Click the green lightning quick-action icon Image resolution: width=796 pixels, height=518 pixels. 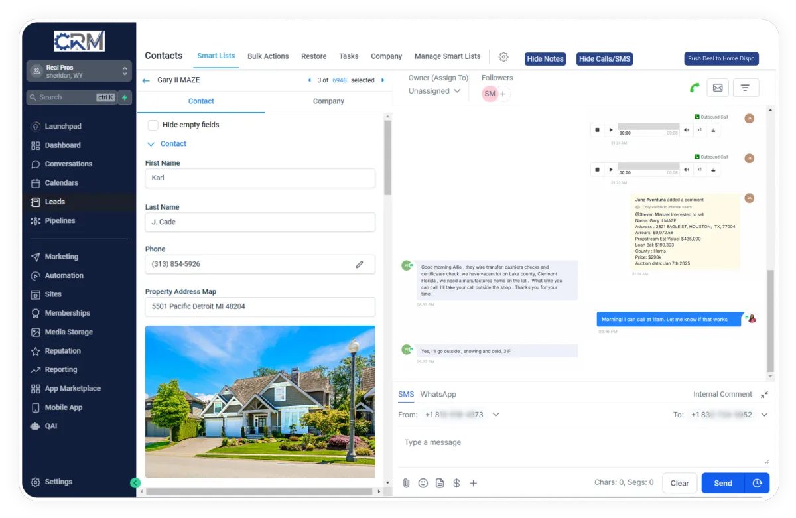[125, 97]
